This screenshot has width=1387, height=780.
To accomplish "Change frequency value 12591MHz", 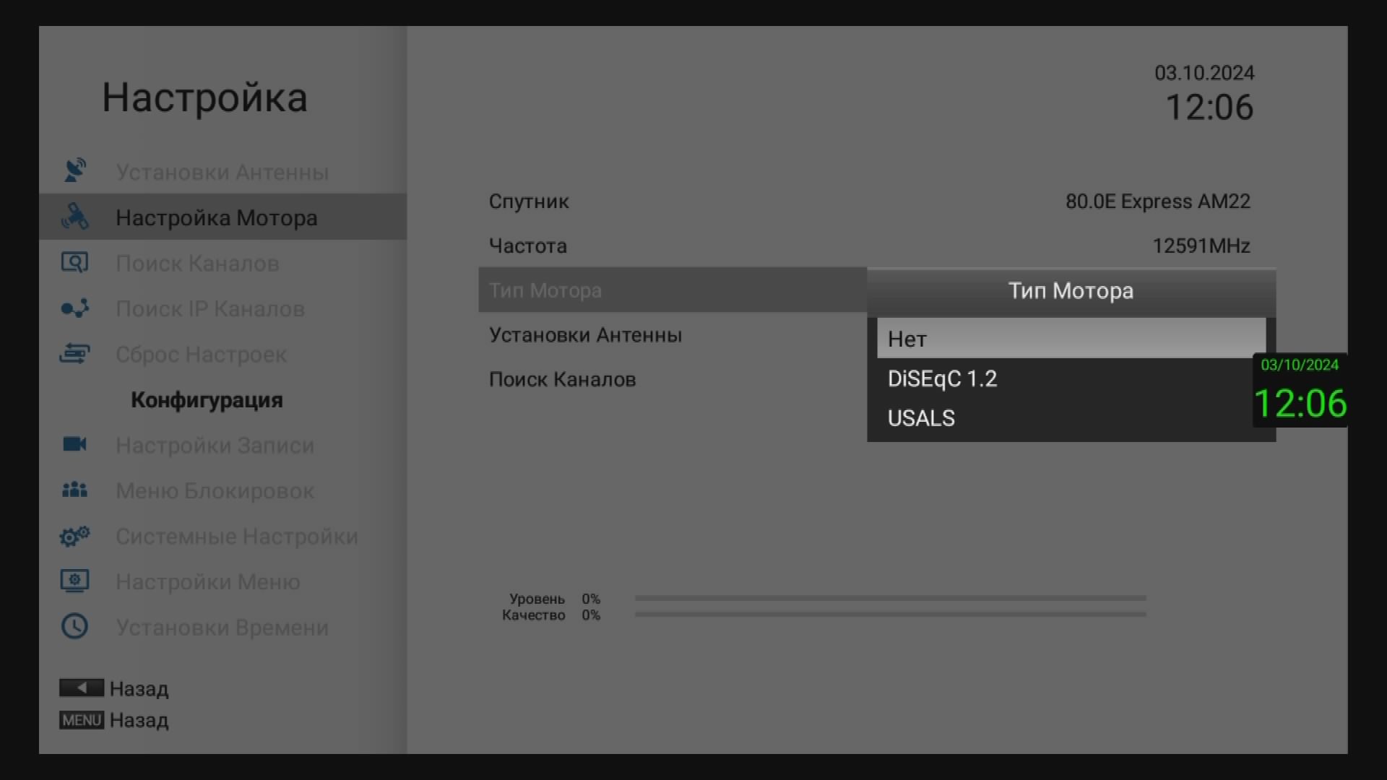I will point(1201,246).
